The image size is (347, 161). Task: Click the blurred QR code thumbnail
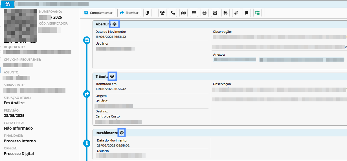(x=20, y=25)
